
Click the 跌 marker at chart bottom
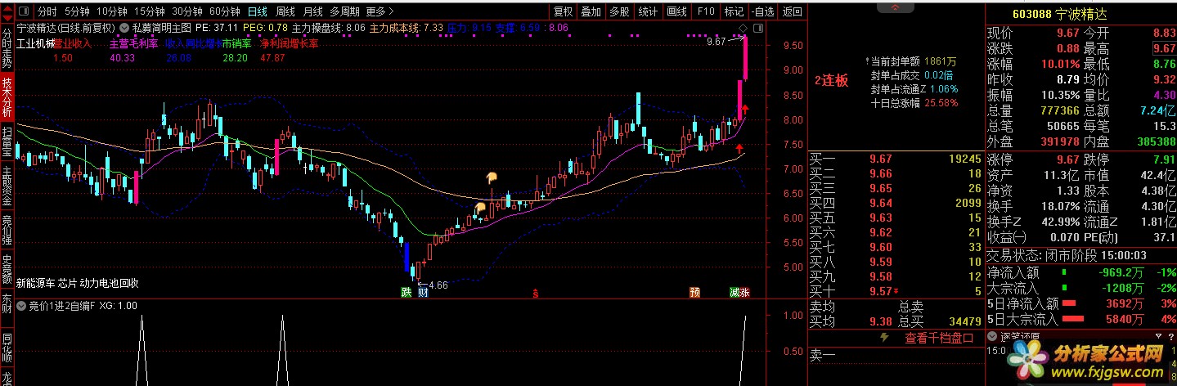coord(406,292)
